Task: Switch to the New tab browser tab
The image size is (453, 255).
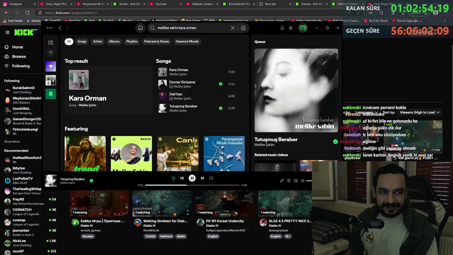Action: coord(274,4)
